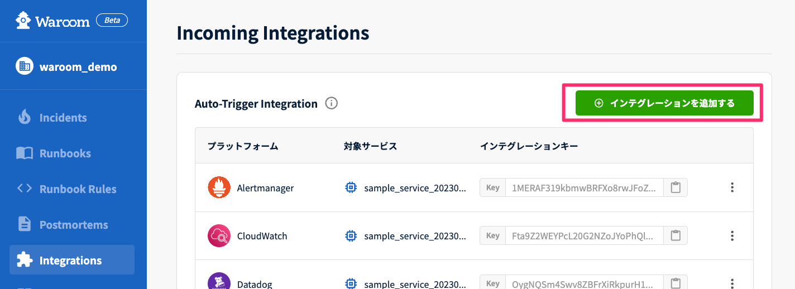The image size is (795, 289).
Task: Open the Postmortems page
Action: coord(73,225)
